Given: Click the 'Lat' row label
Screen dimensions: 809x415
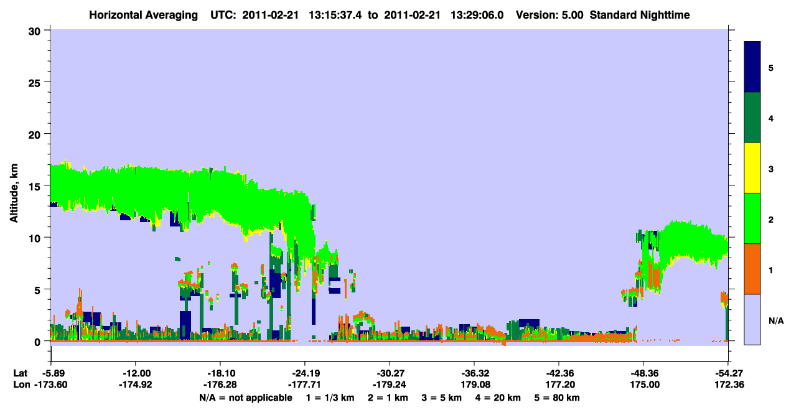Looking at the screenshot, I should point(21,373).
